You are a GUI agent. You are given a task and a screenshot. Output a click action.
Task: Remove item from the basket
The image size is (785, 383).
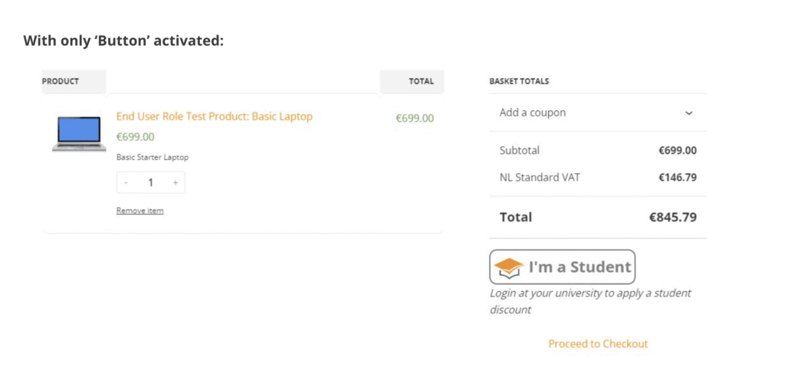[x=140, y=211]
